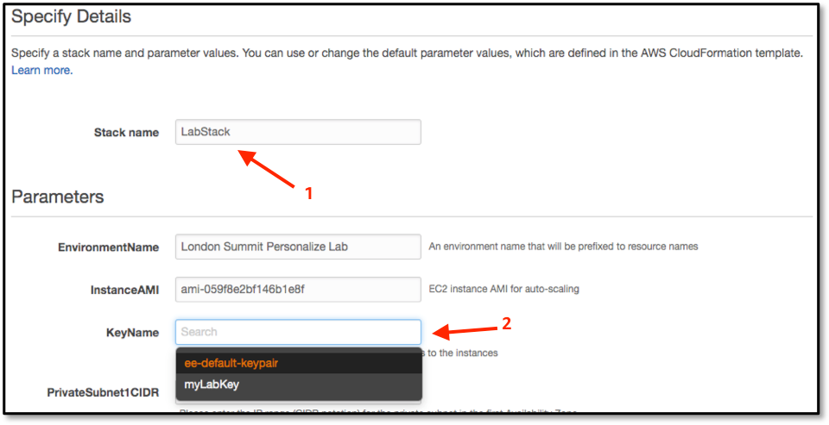
Task: Click the EC2 instance AMI description text
Action: coord(503,290)
